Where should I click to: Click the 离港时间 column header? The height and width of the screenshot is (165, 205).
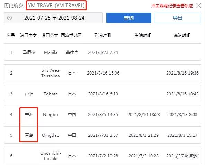[182, 36]
